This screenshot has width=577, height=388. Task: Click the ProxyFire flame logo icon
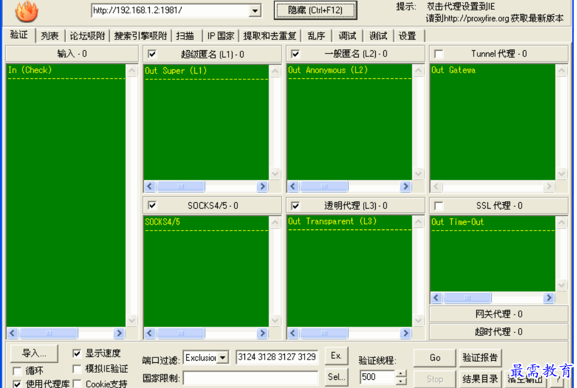[x=26, y=12]
